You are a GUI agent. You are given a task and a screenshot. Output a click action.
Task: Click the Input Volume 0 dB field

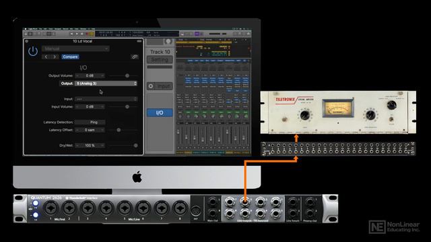point(90,106)
